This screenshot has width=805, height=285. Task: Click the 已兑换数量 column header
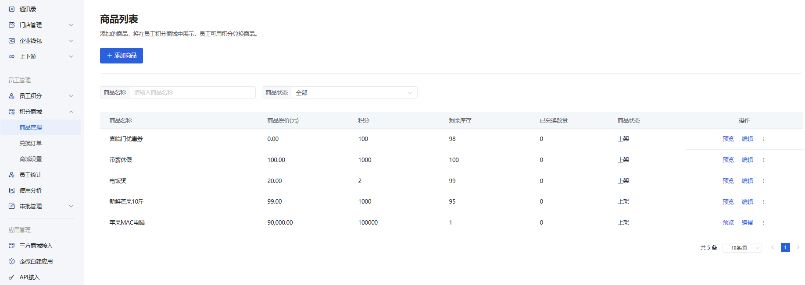coord(554,120)
